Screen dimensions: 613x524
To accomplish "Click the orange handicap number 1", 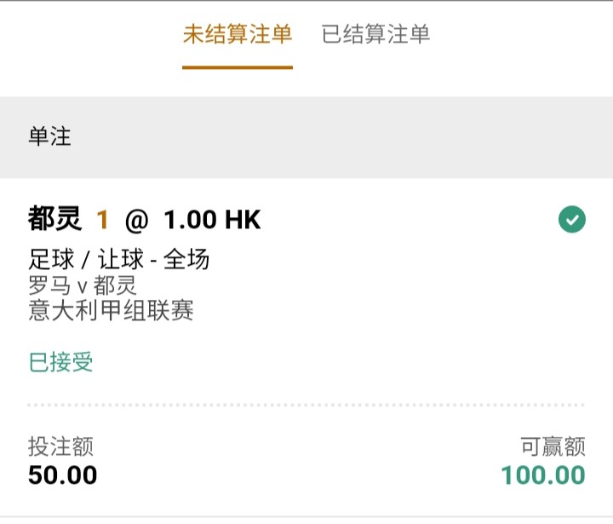I will pyautogui.click(x=103, y=221).
